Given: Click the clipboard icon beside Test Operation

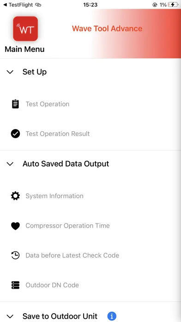Looking at the screenshot, I should 15,104.
